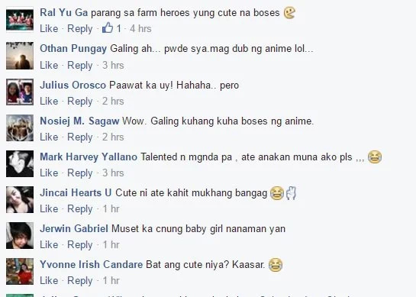The width and height of the screenshot is (416, 297).
Task: Open Jerwin Gabriel's name link
Action: click(74, 229)
